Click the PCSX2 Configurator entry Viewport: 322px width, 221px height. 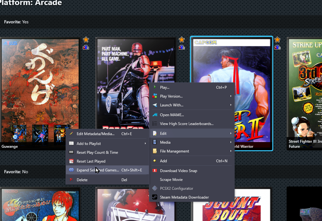pyautogui.click(x=192, y=188)
